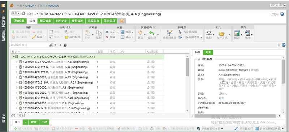Click 隐藏 with the crossed eye icon

(x=111, y=37)
